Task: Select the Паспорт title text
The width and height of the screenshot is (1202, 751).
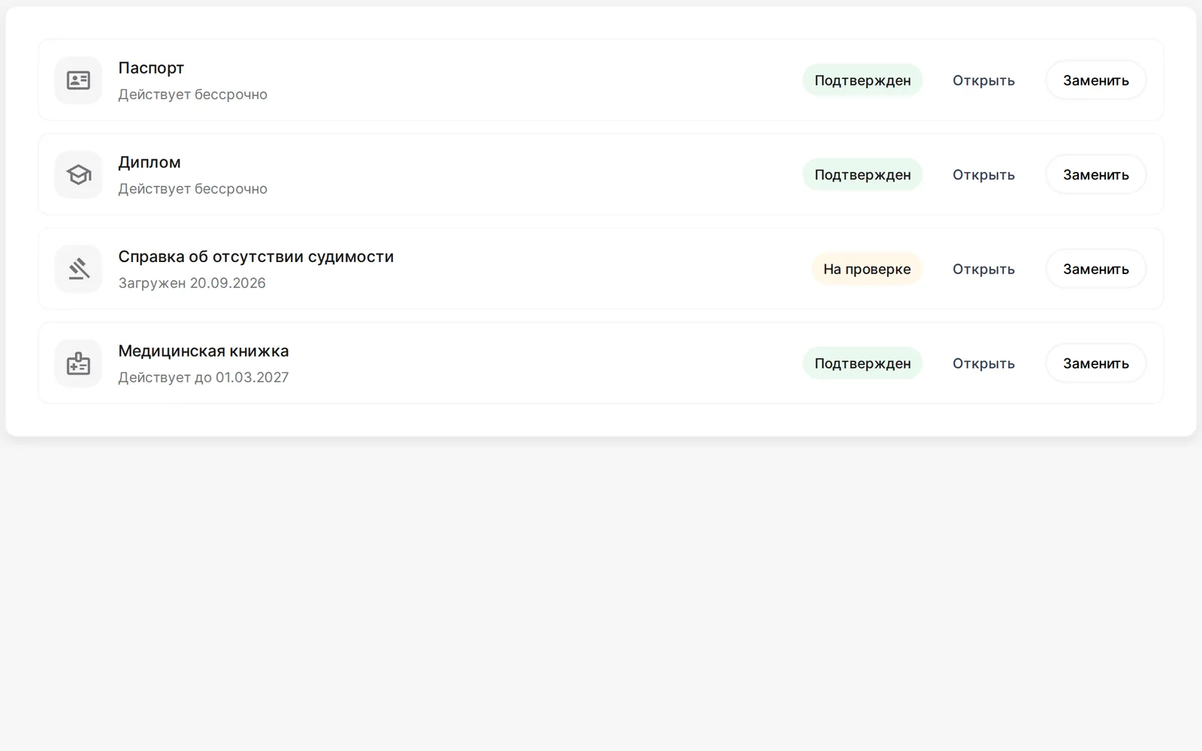Action: pyautogui.click(x=151, y=68)
